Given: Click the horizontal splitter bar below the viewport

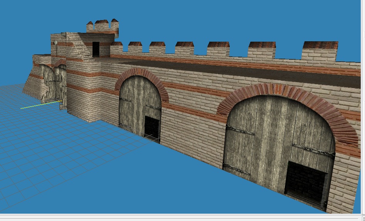Looking at the screenshot, I should tap(181, 215).
